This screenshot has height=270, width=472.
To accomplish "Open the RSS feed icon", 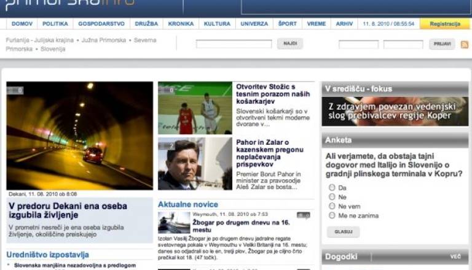I will point(465,44).
